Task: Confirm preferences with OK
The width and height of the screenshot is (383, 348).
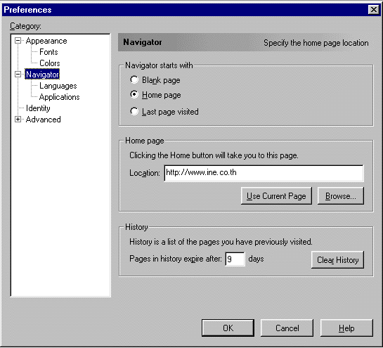Action: [x=228, y=328]
